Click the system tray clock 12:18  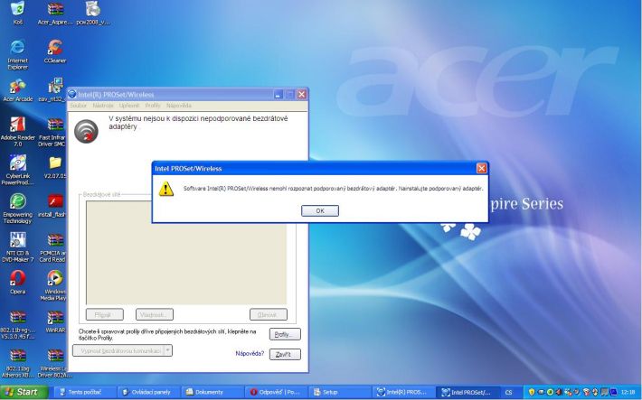pos(628,392)
